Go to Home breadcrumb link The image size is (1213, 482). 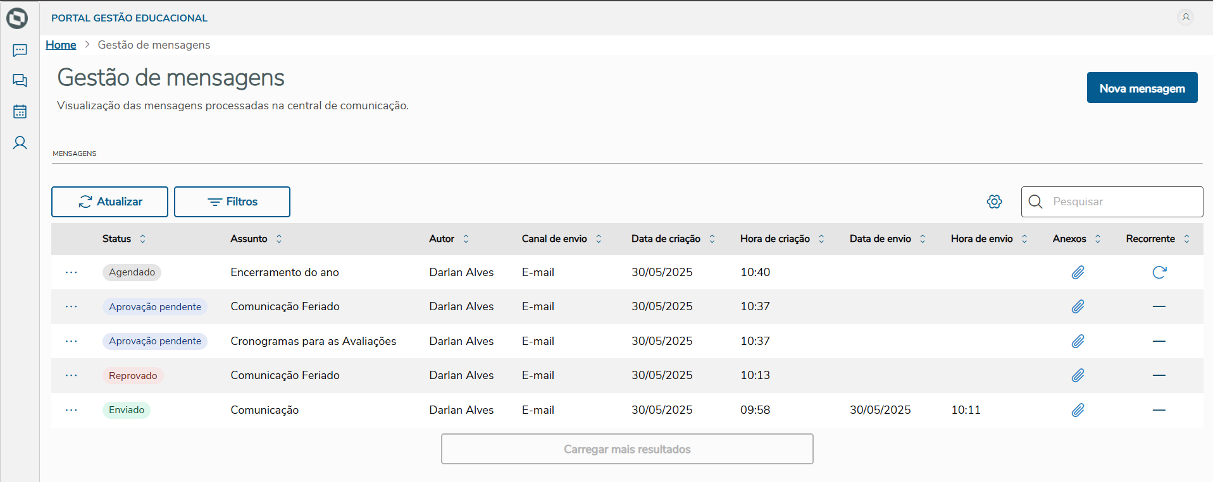61,45
